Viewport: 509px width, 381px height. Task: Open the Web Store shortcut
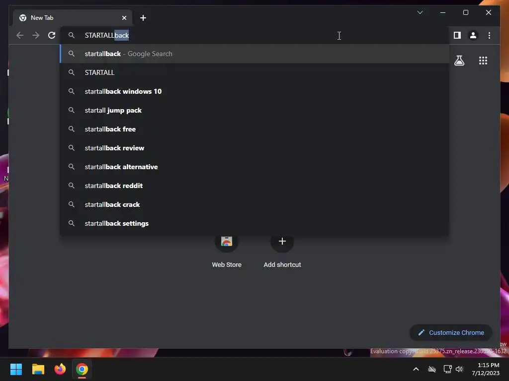point(227,251)
